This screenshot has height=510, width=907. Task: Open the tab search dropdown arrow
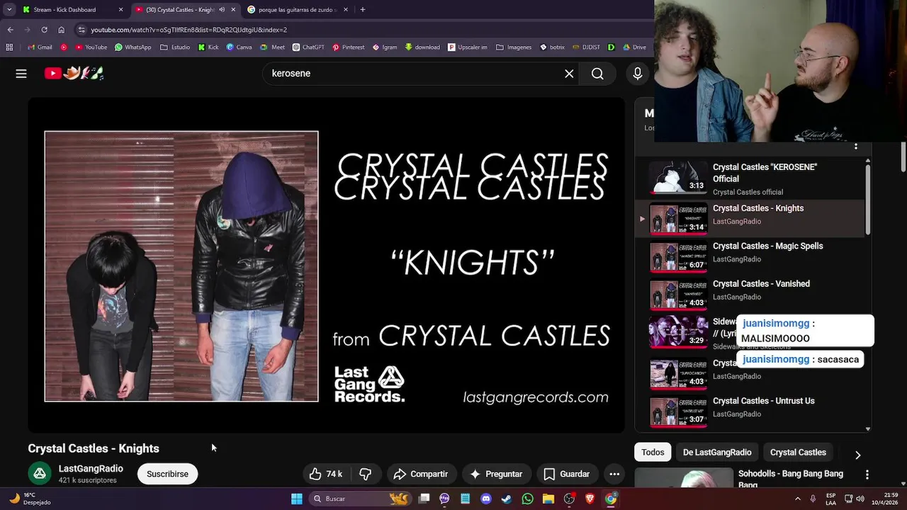point(9,10)
